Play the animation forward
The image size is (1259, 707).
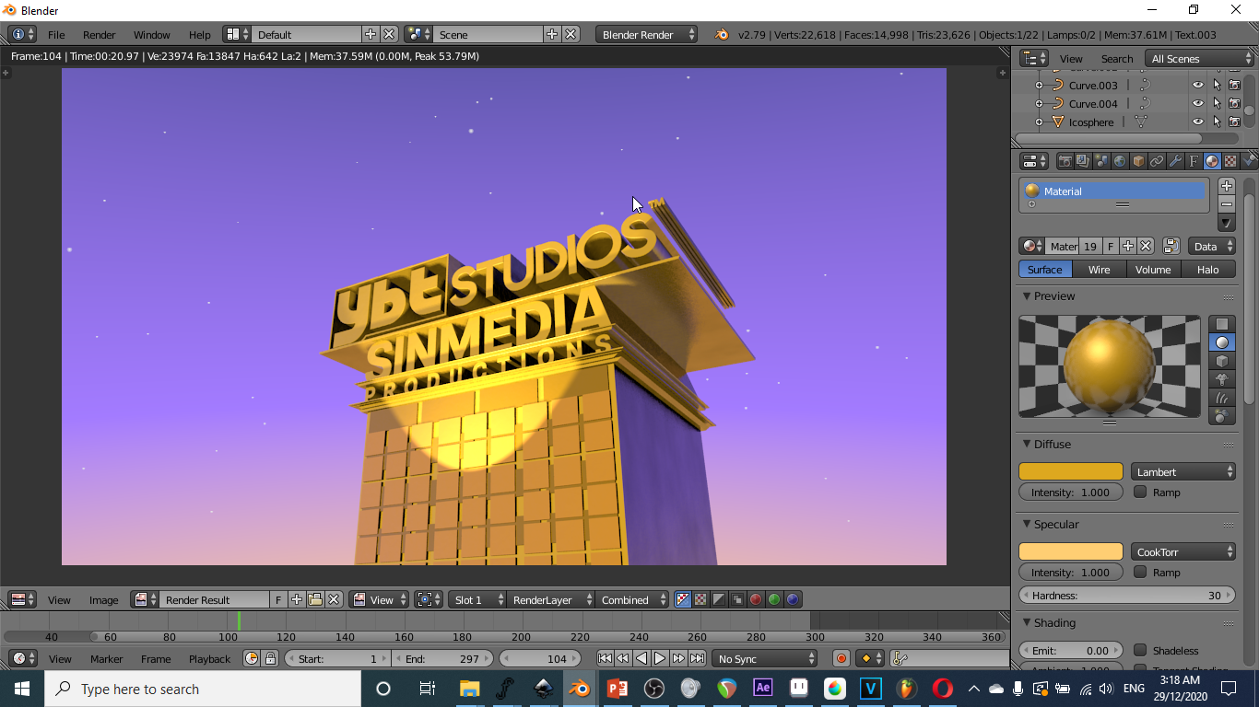point(660,658)
